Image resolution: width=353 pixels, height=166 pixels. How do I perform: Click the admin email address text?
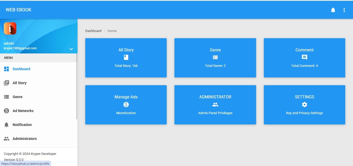click(x=20, y=48)
